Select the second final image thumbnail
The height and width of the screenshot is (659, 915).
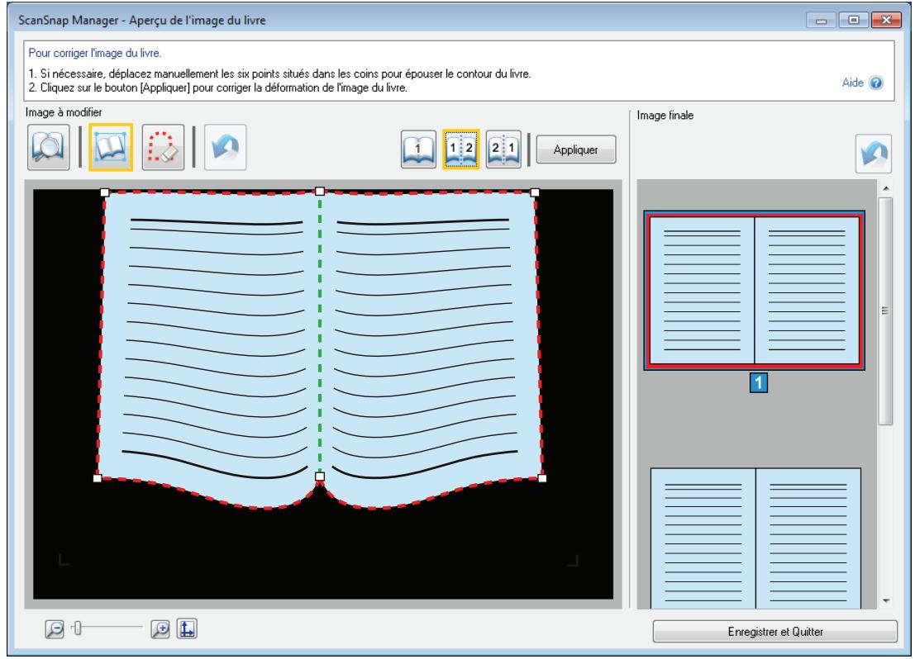755,538
